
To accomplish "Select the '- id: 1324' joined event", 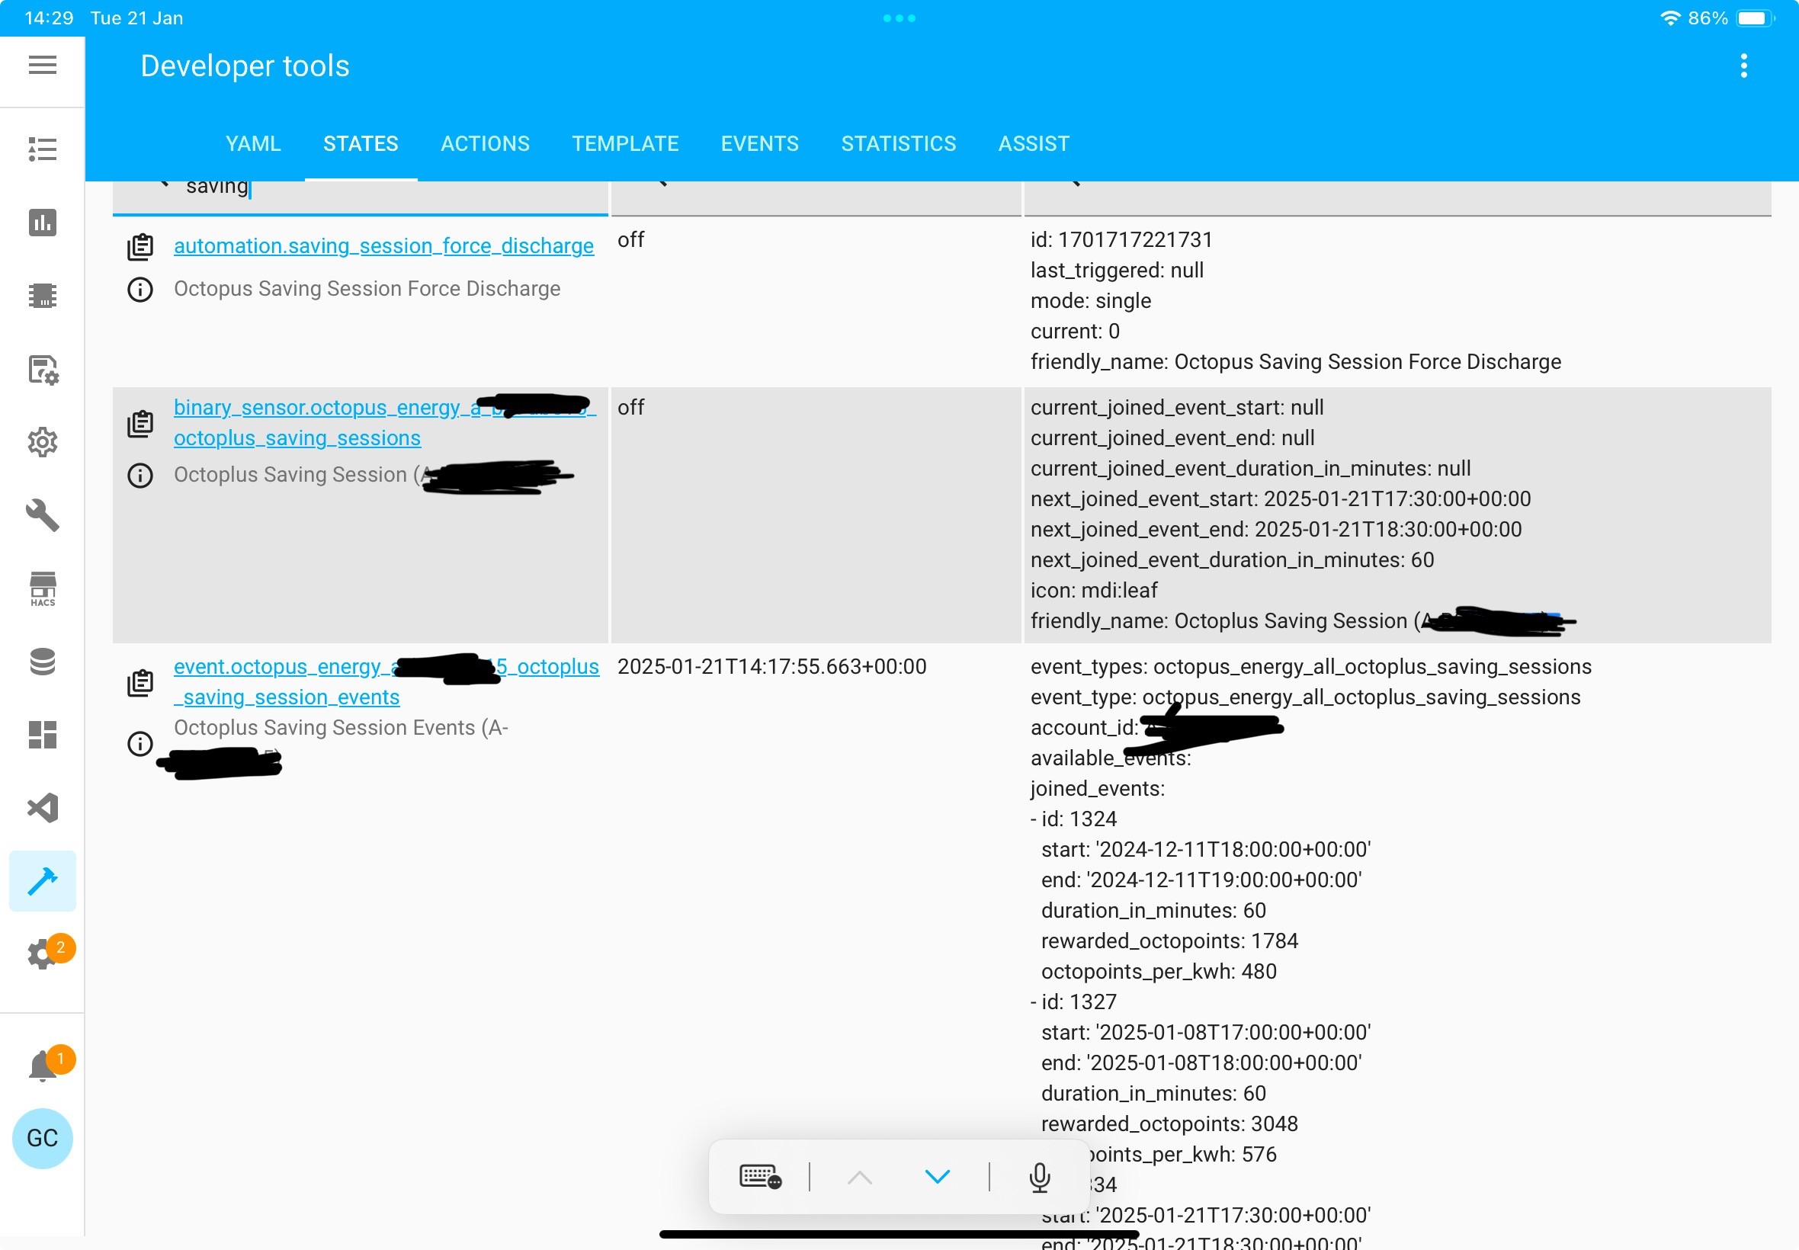I will click(1073, 819).
